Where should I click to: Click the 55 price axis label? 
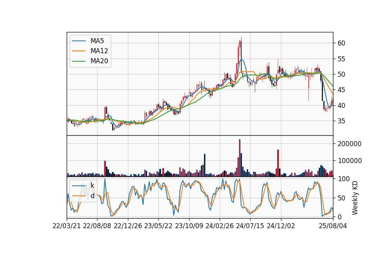point(341,59)
